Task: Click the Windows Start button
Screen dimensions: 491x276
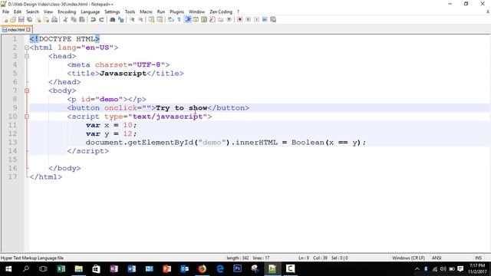Action: pos(8,269)
